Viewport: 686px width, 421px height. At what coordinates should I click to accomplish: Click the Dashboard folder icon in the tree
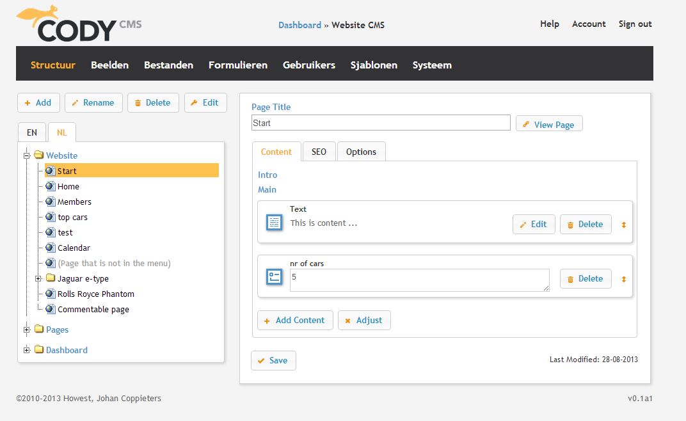[39, 349]
